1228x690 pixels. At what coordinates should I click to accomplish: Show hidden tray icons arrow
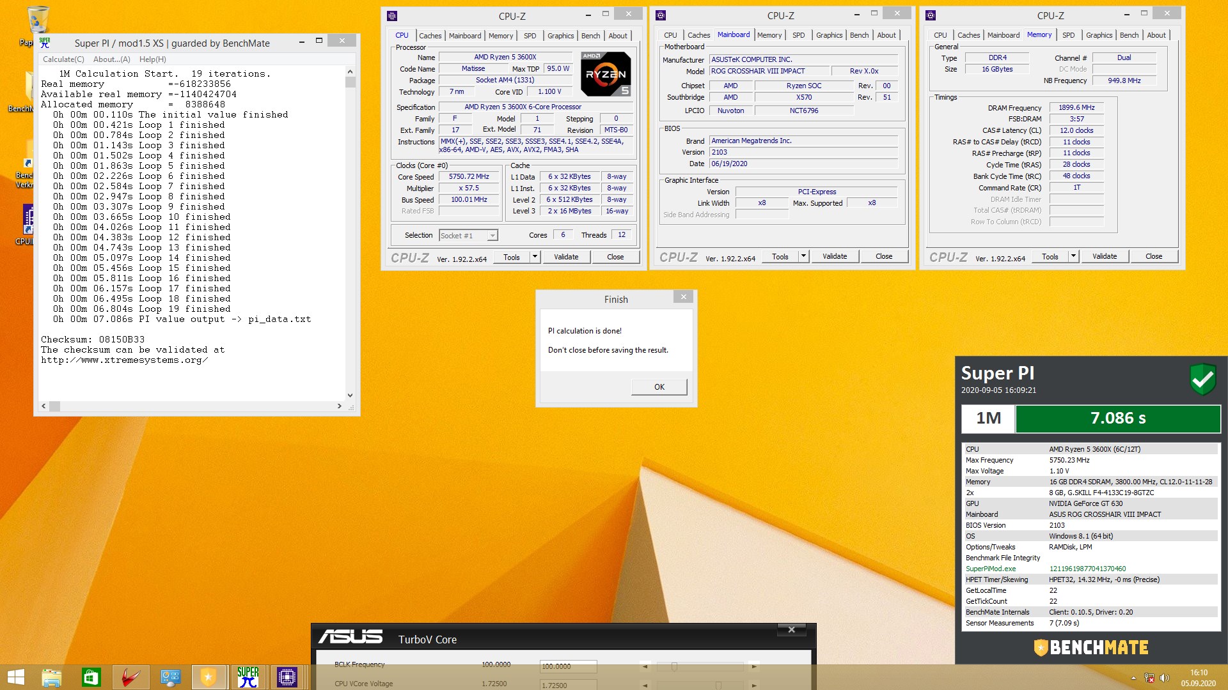[1133, 678]
